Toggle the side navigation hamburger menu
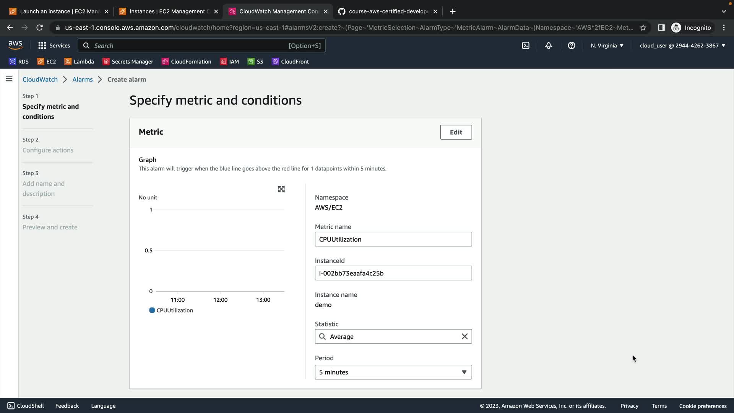 point(9,79)
